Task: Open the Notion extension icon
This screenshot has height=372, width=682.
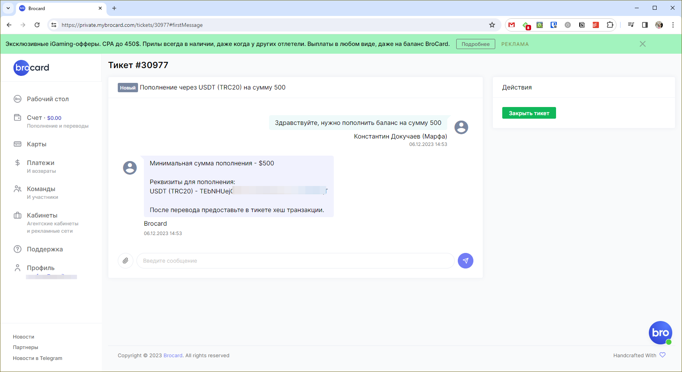Action: pos(582,25)
